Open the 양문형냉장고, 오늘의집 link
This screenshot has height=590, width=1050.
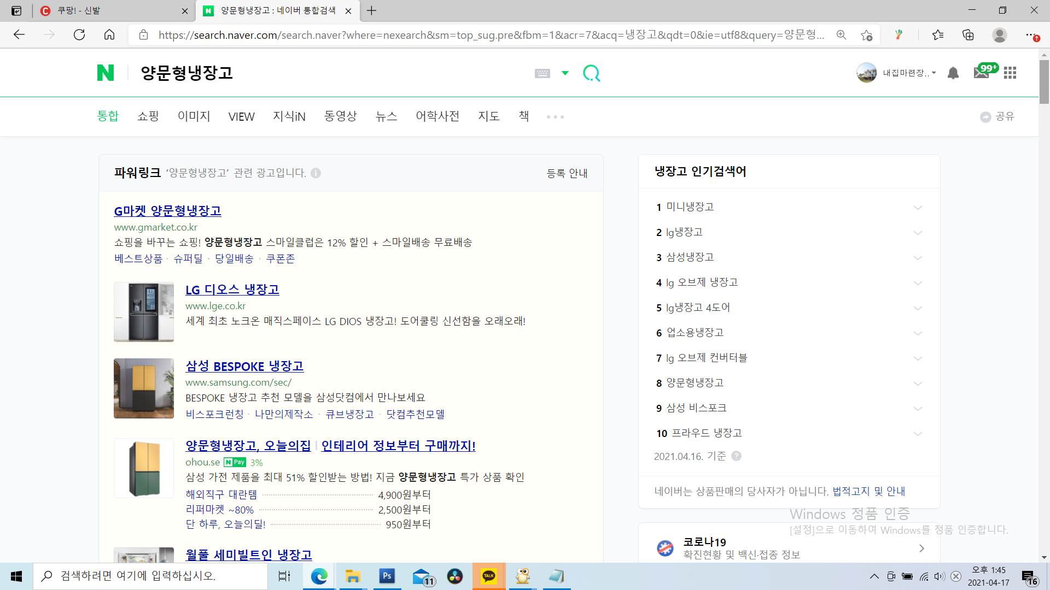248,446
